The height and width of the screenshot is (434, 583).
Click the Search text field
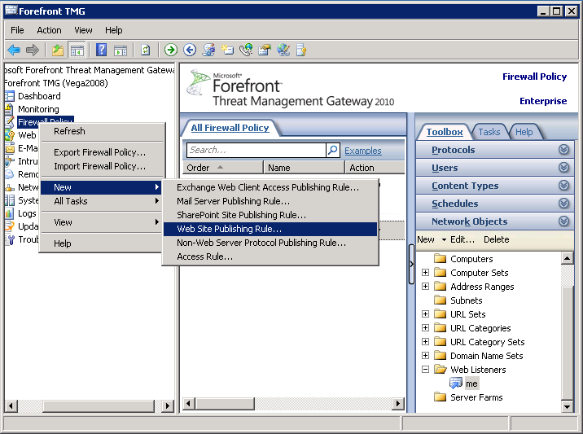[x=256, y=151]
